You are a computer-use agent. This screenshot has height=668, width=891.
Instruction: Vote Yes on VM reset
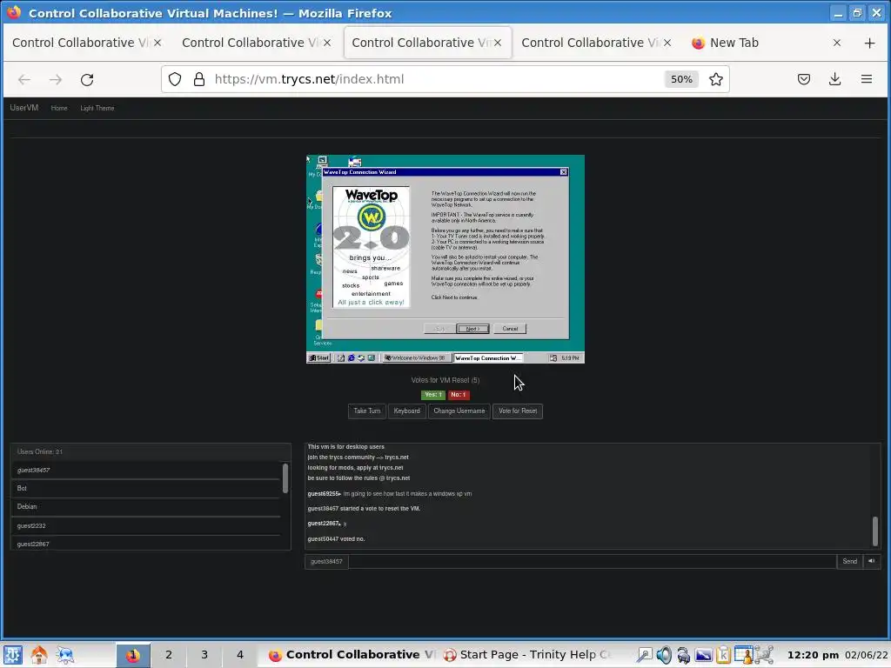coord(433,395)
